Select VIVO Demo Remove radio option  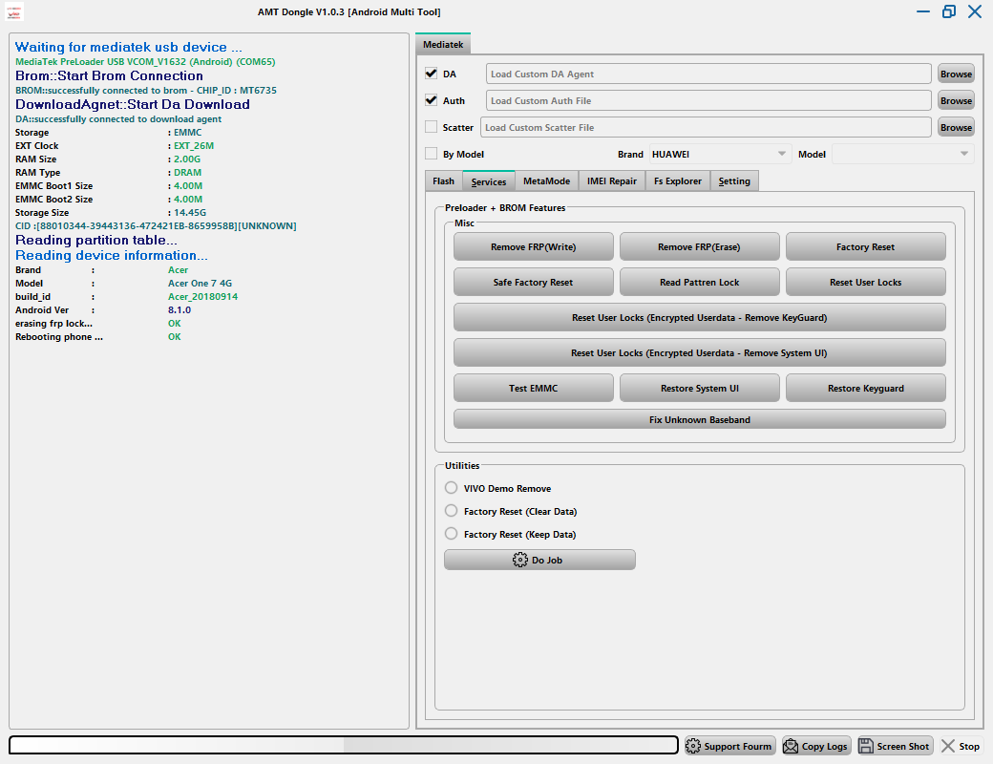(452, 488)
